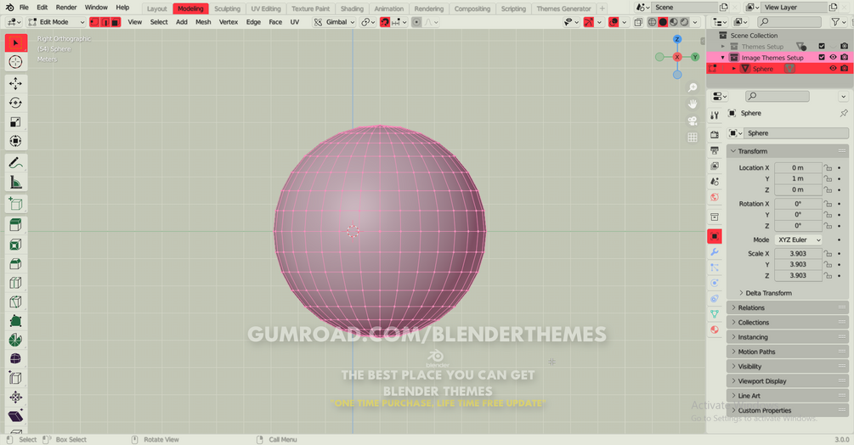Select the Shrink/Fatten tool
854x445 pixels.
click(16, 397)
